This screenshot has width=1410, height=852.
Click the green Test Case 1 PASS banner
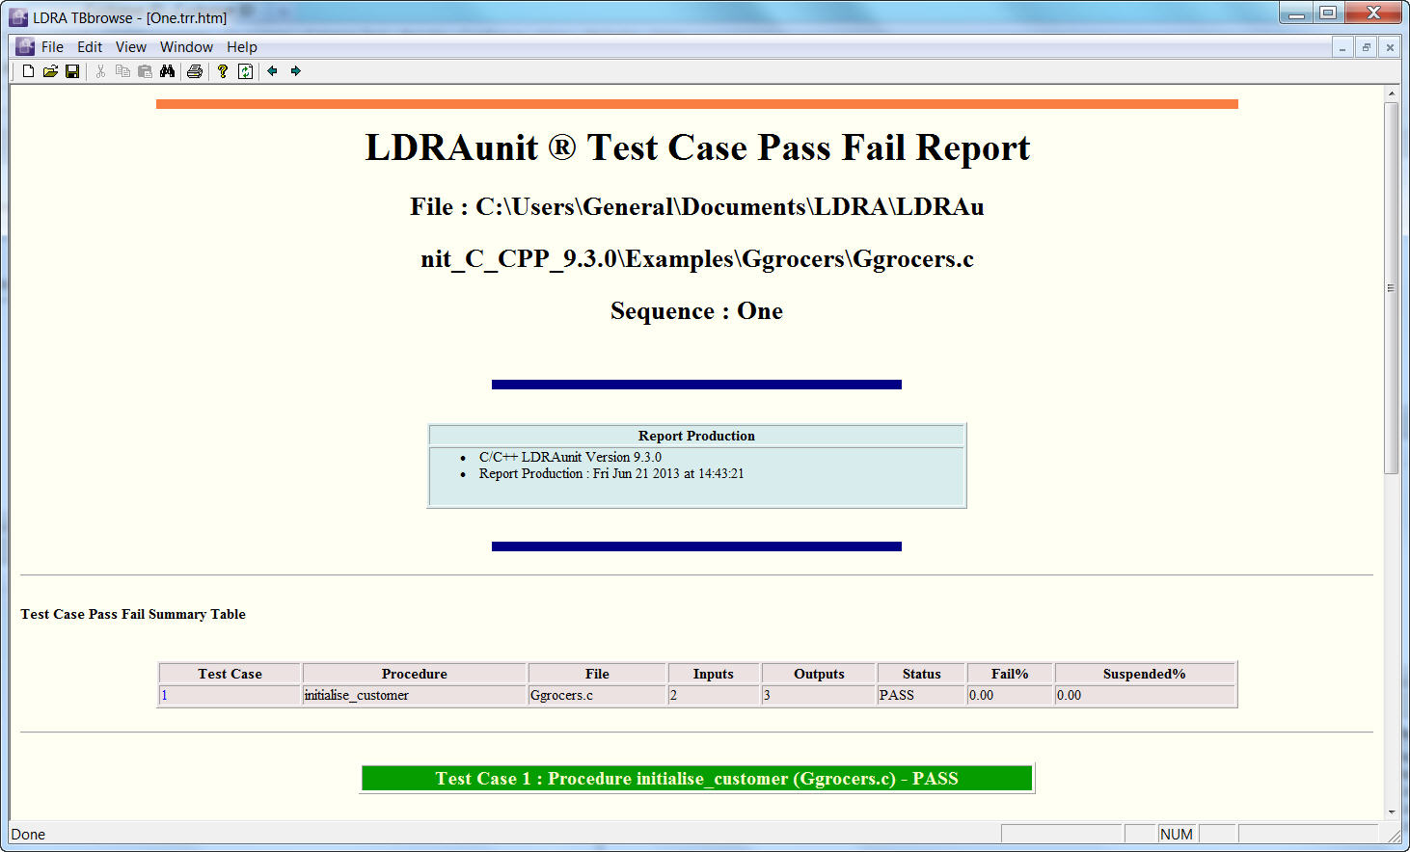[x=696, y=779]
